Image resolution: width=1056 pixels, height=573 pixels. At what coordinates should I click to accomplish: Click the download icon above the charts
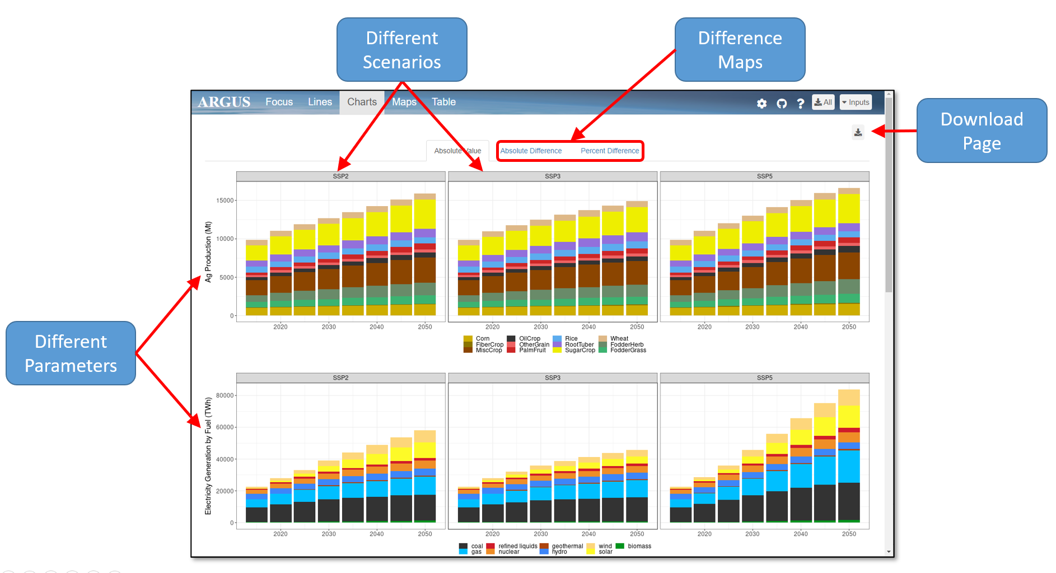pos(857,132)
